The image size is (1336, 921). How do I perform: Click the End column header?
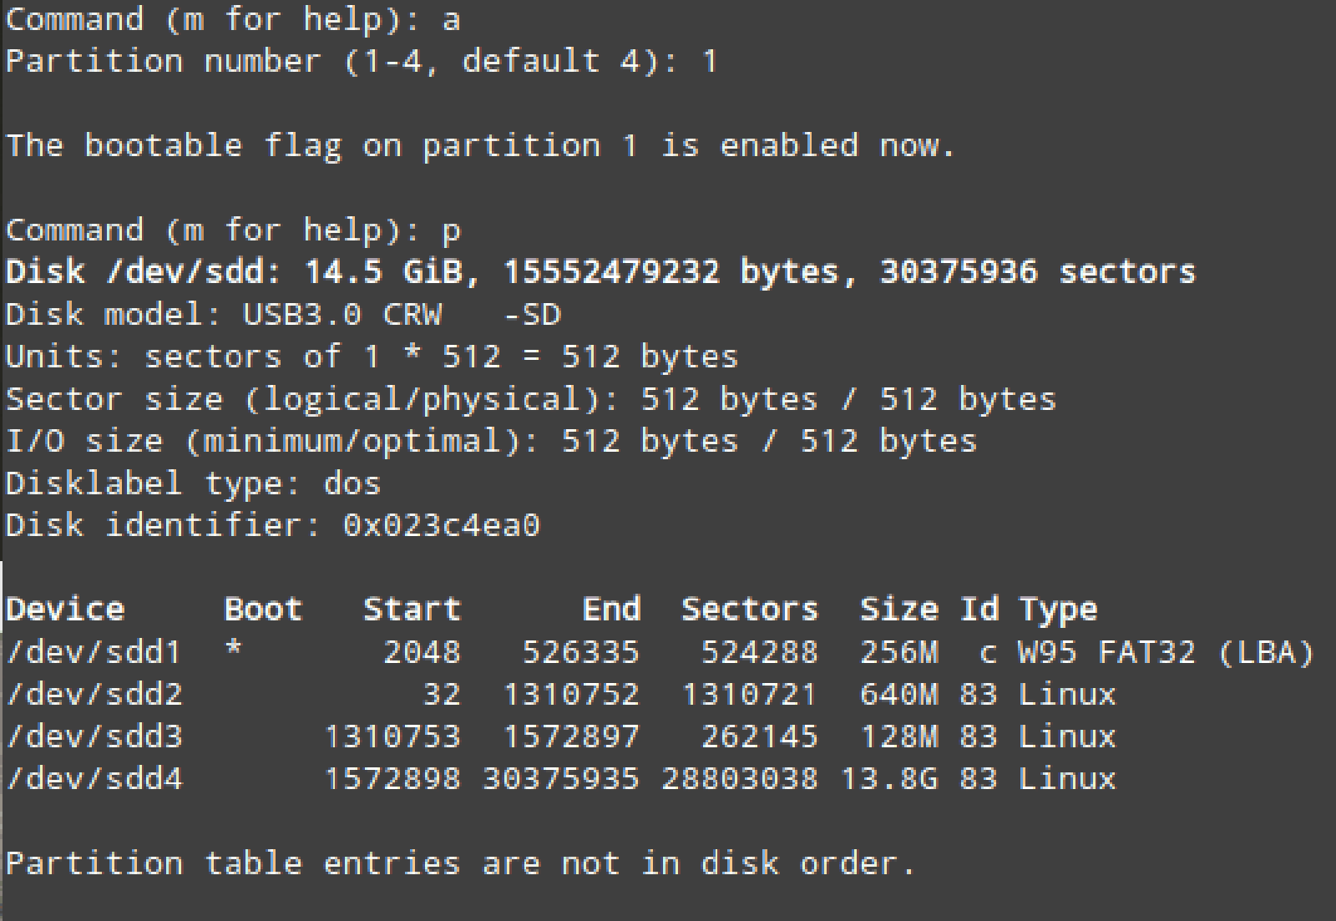coord(611,610)
